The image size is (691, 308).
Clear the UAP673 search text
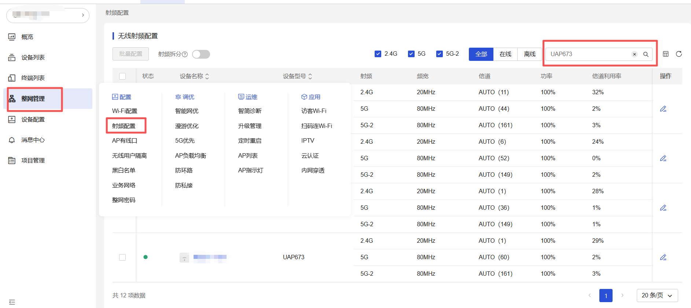point(634,54)
